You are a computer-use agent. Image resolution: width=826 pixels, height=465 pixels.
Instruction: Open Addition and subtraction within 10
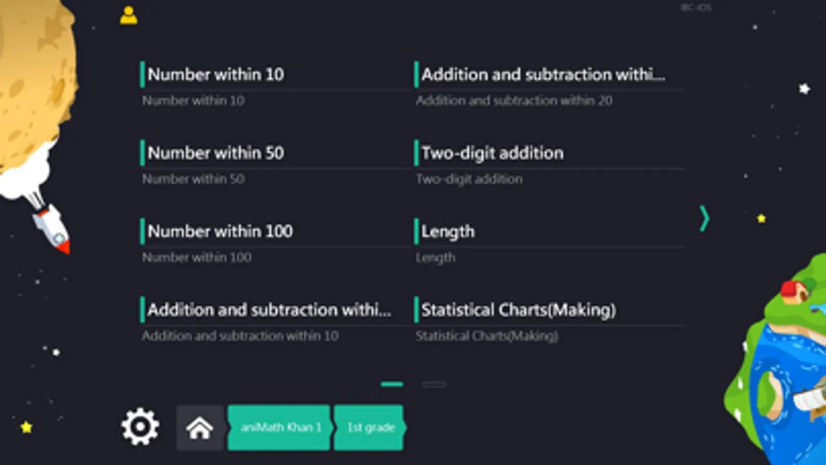pyautogui.click(x=274, y=321)
